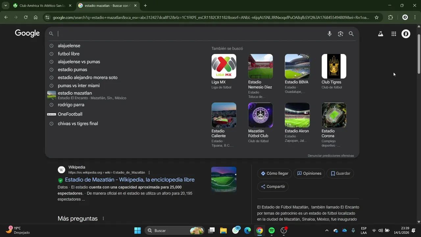The width and height of the screenshot is (421, 237).
Task: Click the taskbar Buscar search box
Action: [x=175, y=230]
